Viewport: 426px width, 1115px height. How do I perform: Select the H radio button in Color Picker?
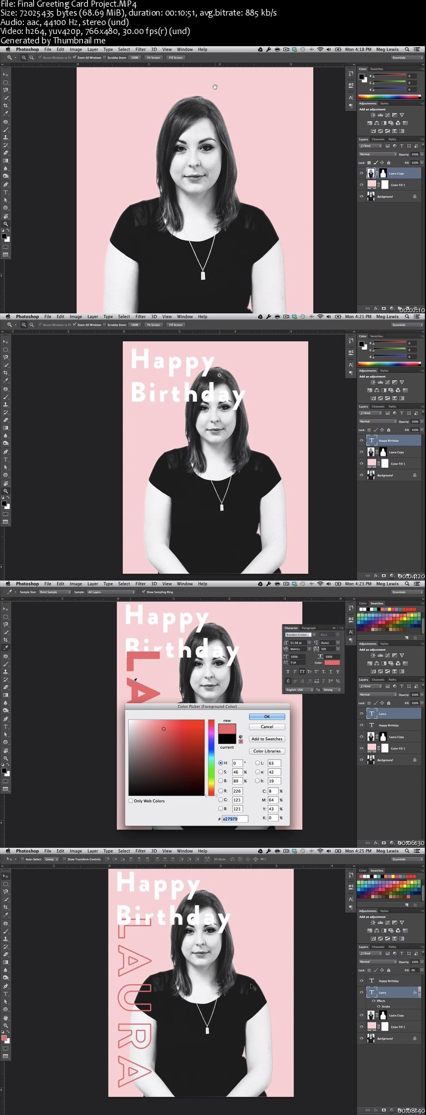pyautogui.click(x=220, y=763)
